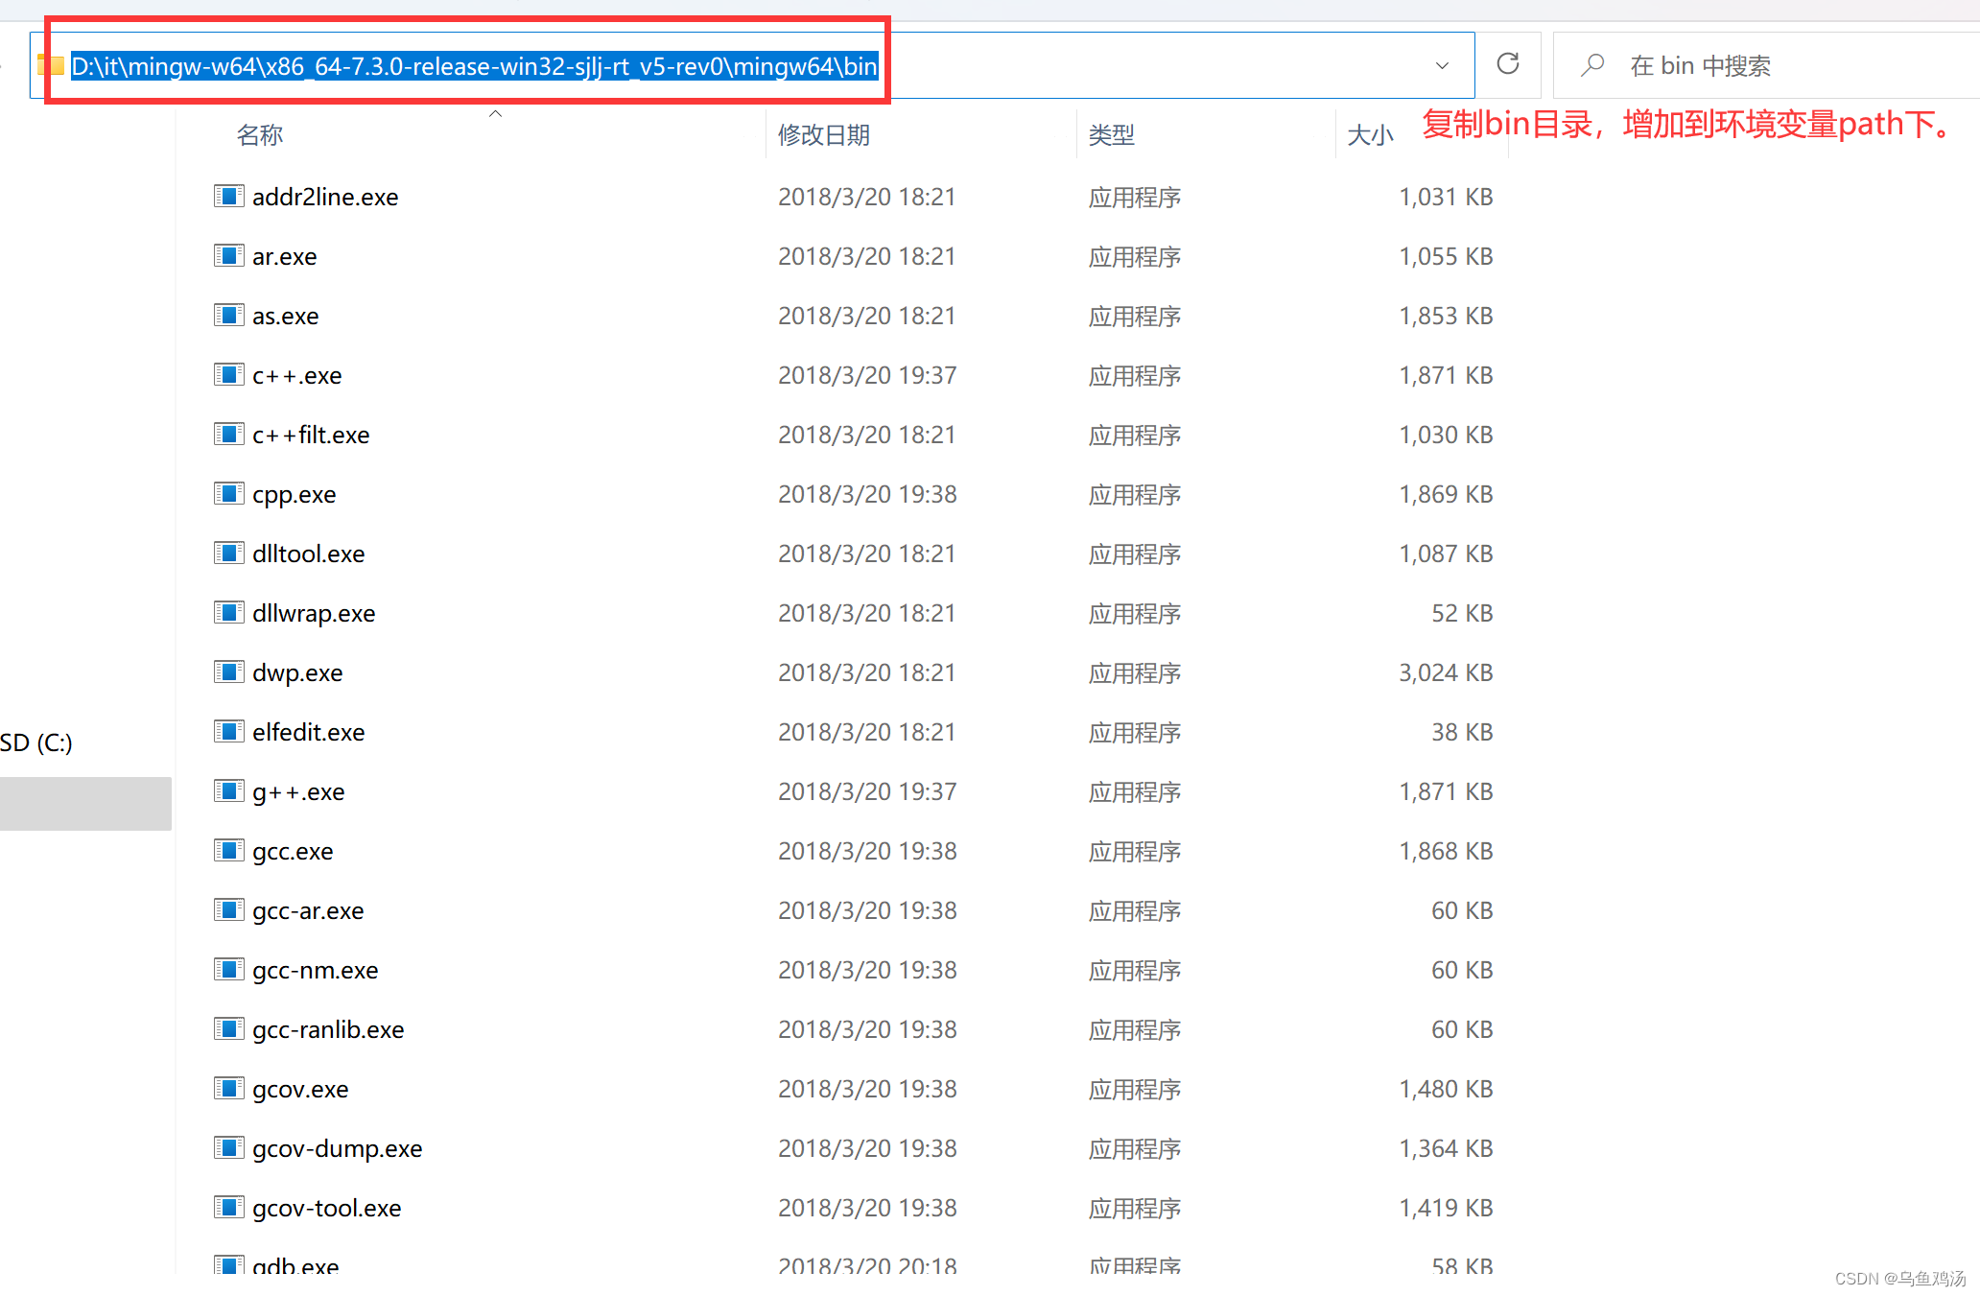Screen dimensions: 1980x1296
Task: Click the 3,024 KB size of dwp.exe
Action: [x=1446, y=672]
